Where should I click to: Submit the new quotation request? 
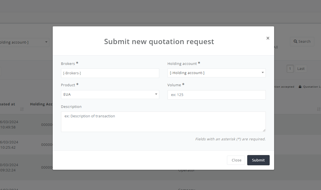pos(258,160)
